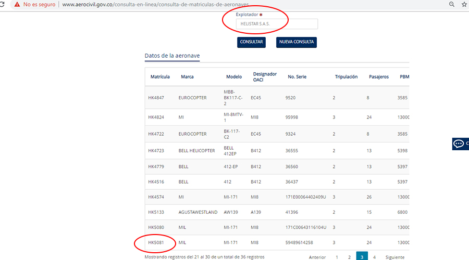Open the browser zoom magnifier icon
The image size is (469, 260).
point(452,4)
